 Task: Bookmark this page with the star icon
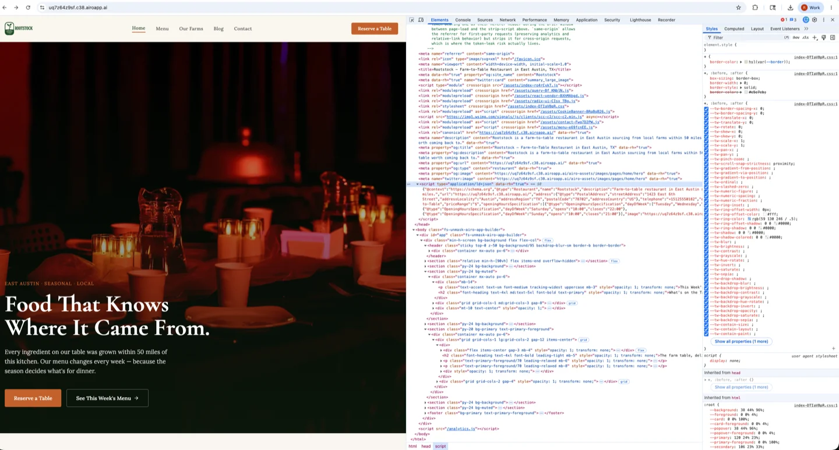(x=738, y=8)
